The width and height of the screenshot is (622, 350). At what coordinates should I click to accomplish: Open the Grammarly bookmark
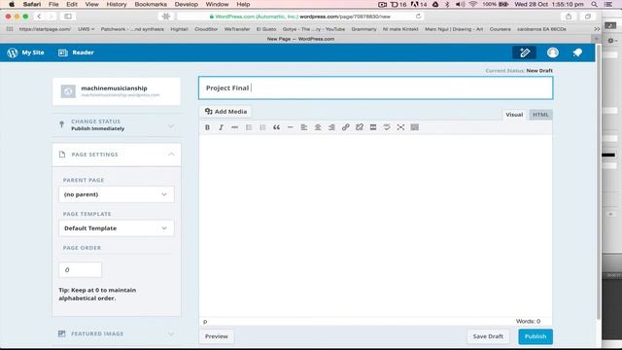[x=363, y=29]
